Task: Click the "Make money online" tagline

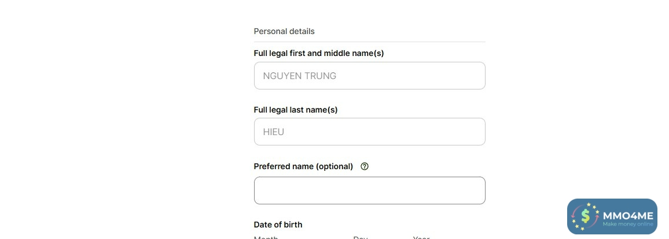Action: pyautogui.click(x=627, y=224)
